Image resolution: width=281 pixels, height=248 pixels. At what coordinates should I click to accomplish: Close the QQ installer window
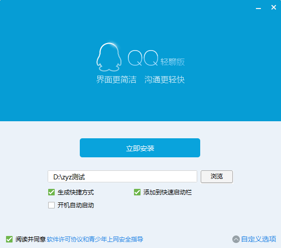click(x=273, y=8)
